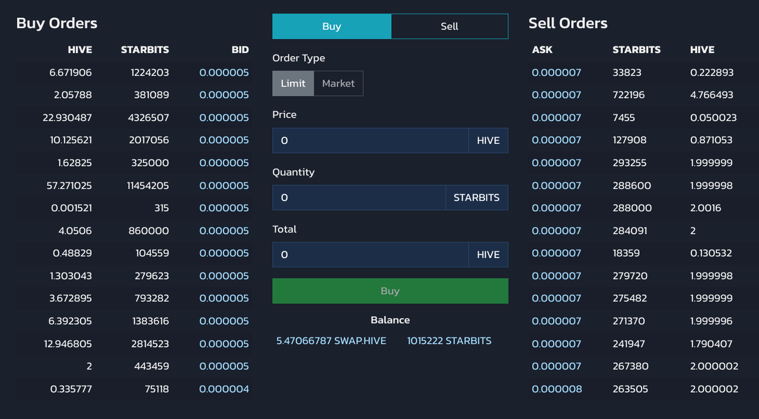Click the ASK column header
759x419 pixels.
click(x=542, y=50)
